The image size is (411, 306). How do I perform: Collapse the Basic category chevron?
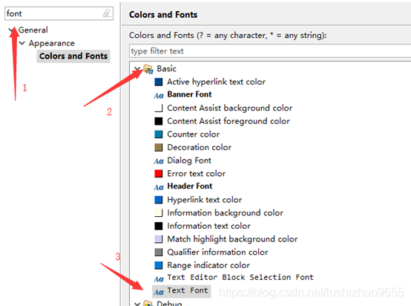(x=137, y=69)
